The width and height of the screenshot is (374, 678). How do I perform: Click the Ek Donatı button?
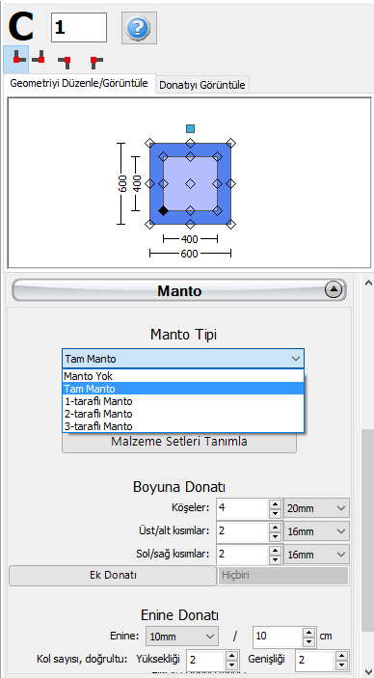113,576
